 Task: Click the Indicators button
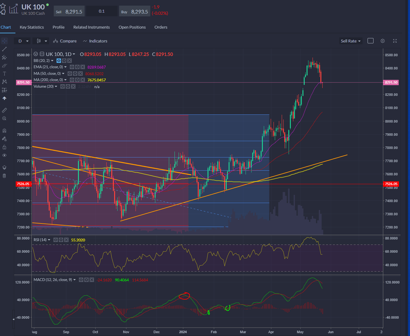point(95,41)
